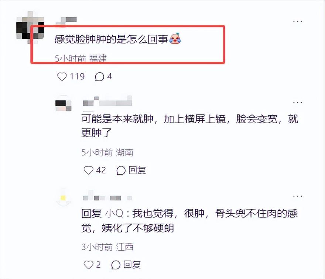Open replies bubble showing 4 comments
The height and width of the screenshot is (279, 325).
click(99, 77)
